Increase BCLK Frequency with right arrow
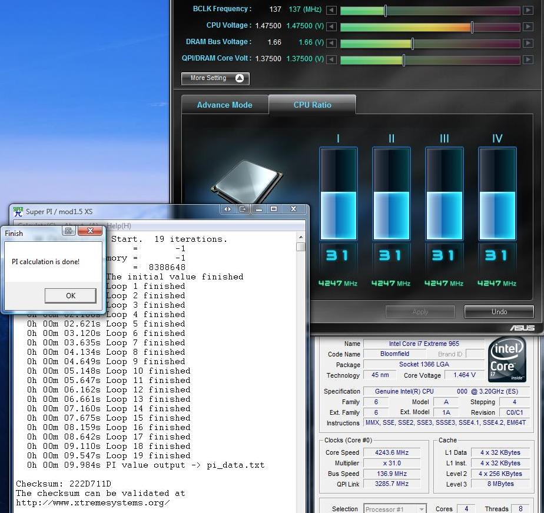 click(528, 10)
